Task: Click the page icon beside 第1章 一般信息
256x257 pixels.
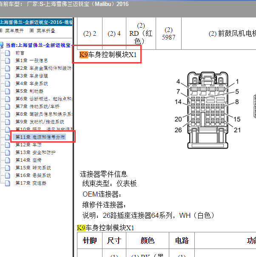Action: [8, 61]
